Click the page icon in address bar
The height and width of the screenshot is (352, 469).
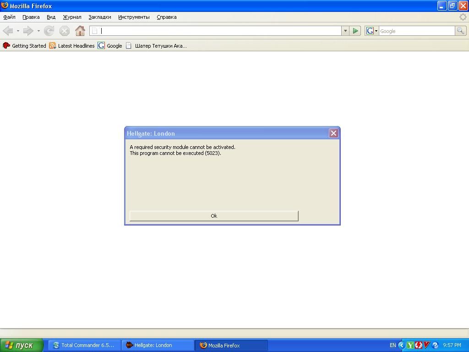(94, 31)
